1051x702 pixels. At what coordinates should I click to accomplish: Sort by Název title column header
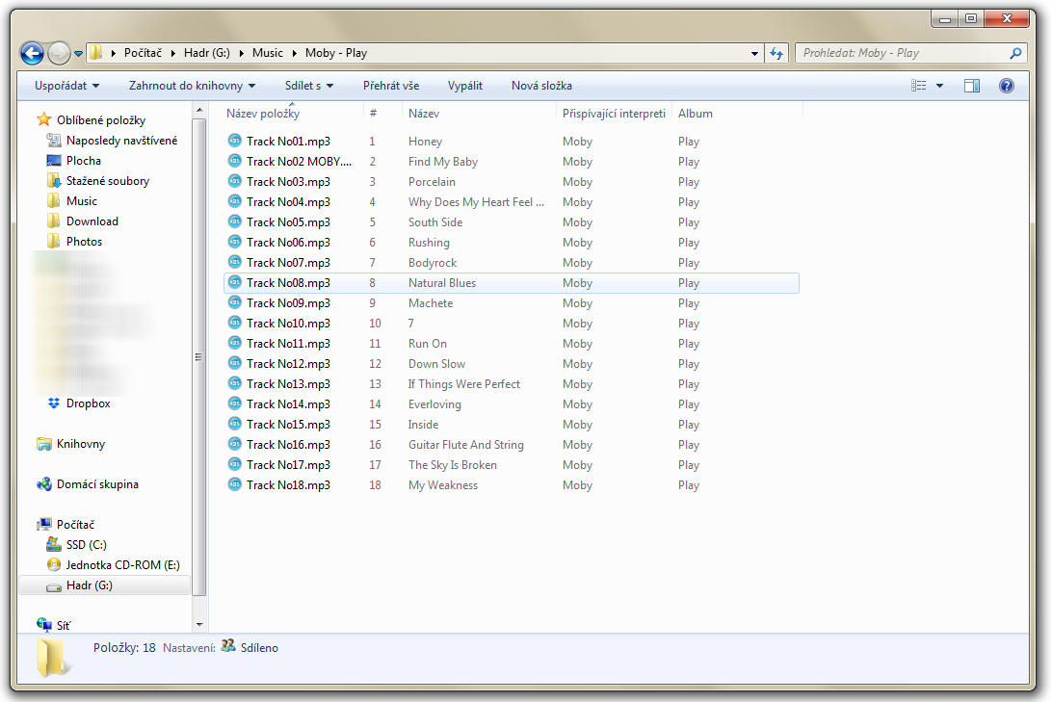coord(424,114)
